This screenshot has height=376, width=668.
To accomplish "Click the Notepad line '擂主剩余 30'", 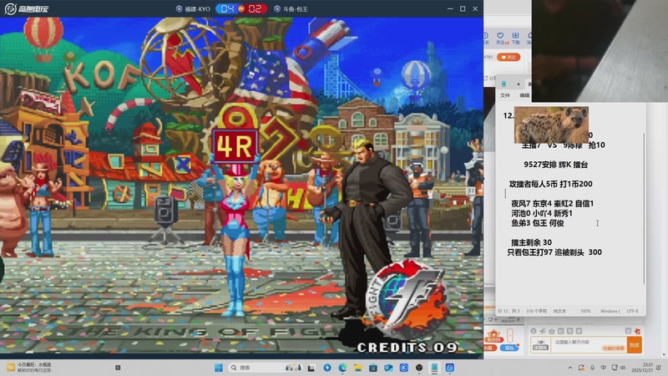I will click(x=531, y=242).
